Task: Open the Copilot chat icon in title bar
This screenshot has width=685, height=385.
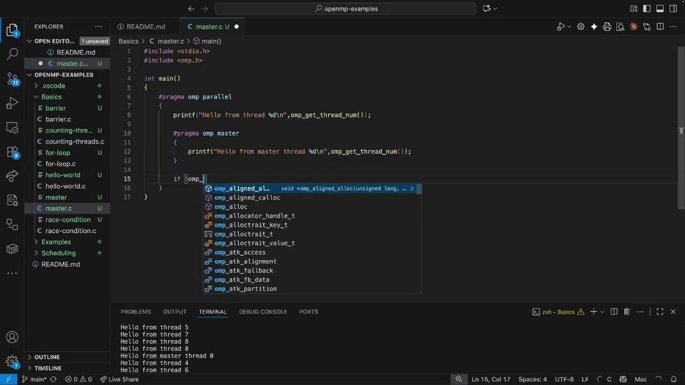Action: click(x=487, y=9)
